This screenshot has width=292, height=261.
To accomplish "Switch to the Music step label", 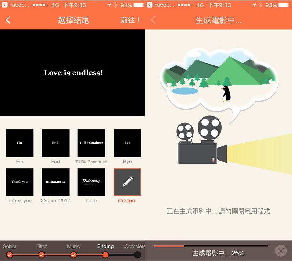I will tap(73, 246).
